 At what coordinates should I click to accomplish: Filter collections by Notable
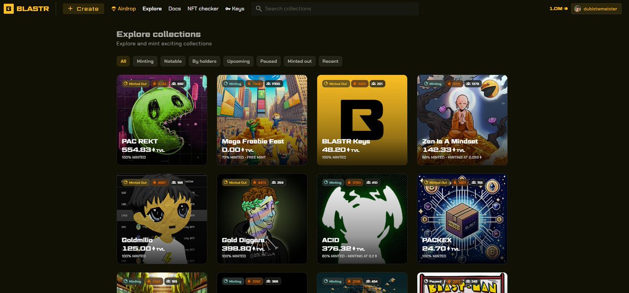173,61
